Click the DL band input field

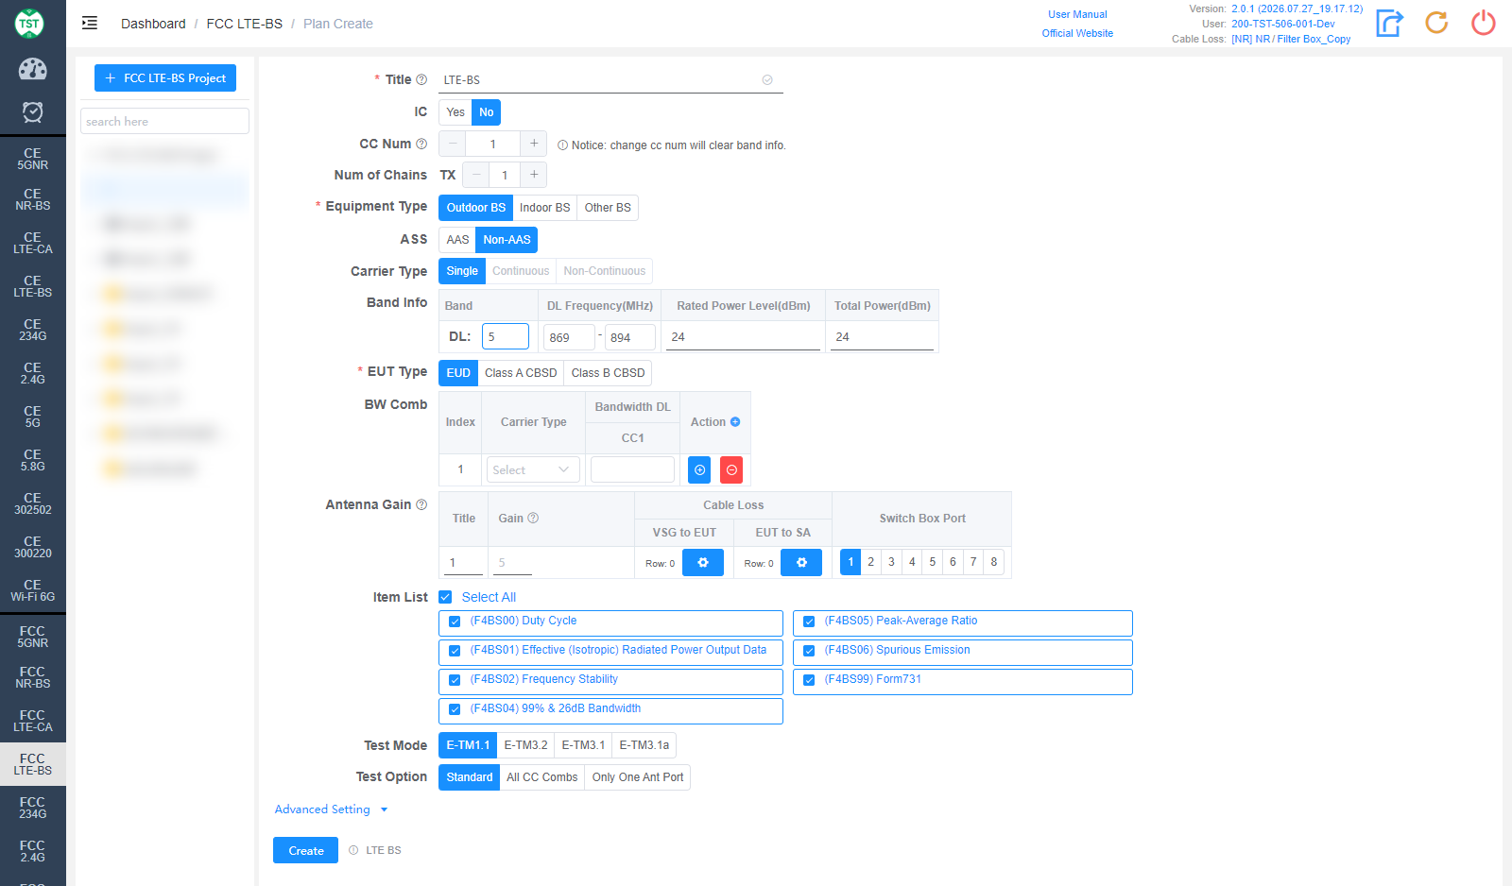coord(506,336)
